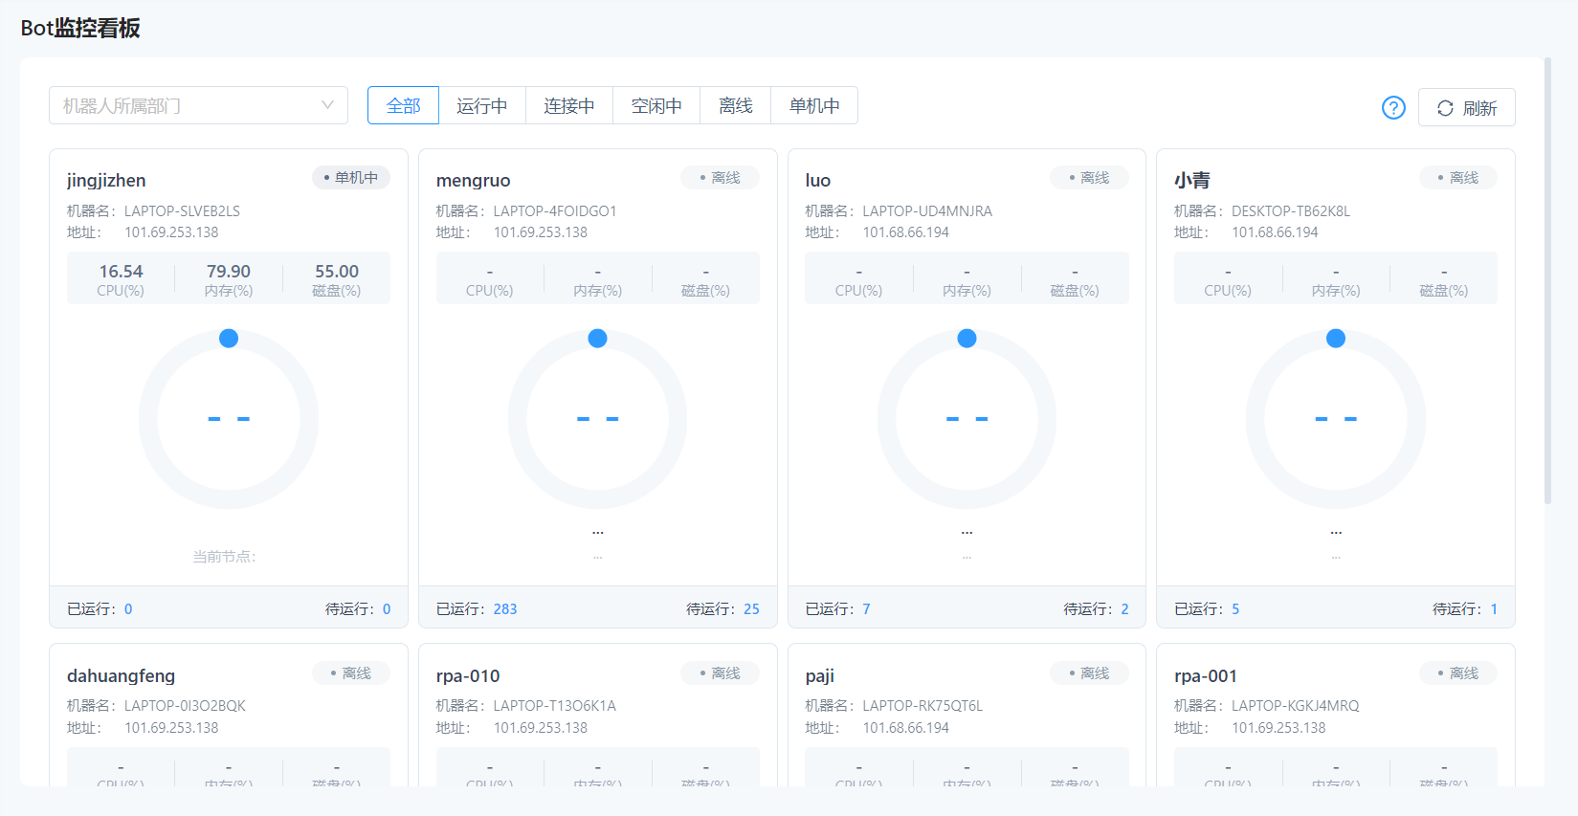Click the page vertical scrollbar

(1547, 277)
